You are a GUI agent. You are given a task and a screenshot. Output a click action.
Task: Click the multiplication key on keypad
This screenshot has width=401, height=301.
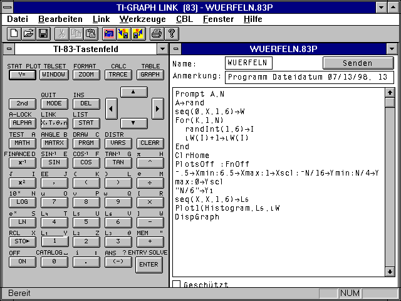pos(150,202)
